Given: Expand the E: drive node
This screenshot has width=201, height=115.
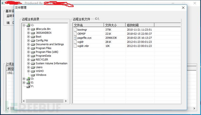Looking at the screenshot, I should pyautogui.click(x=24, y=82).
